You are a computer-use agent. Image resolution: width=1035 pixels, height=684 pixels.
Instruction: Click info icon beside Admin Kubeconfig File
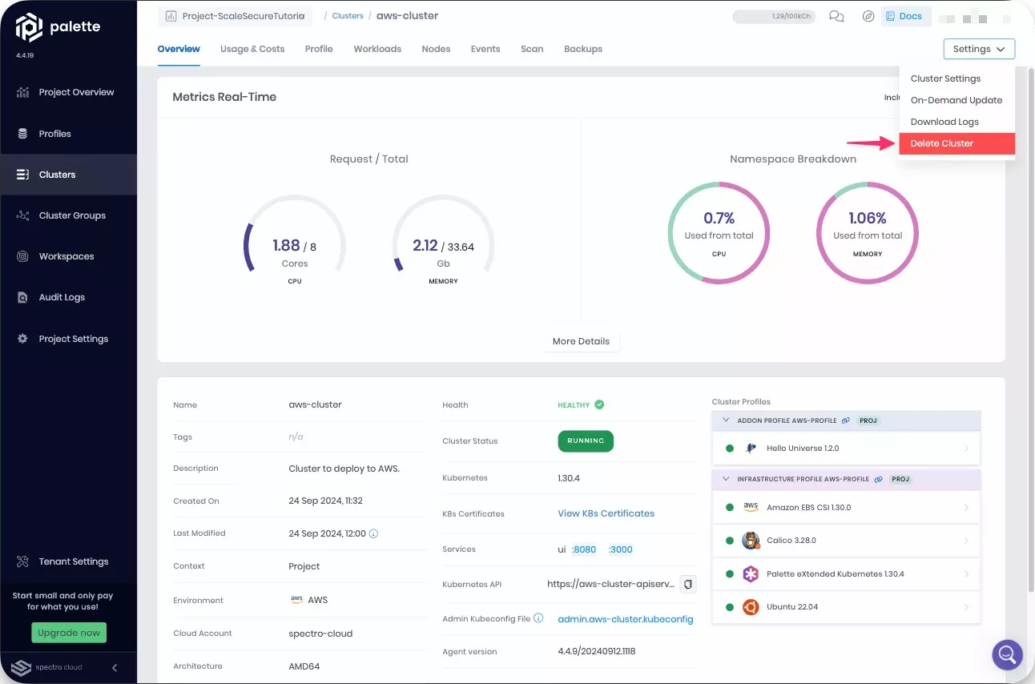point(538,618)
